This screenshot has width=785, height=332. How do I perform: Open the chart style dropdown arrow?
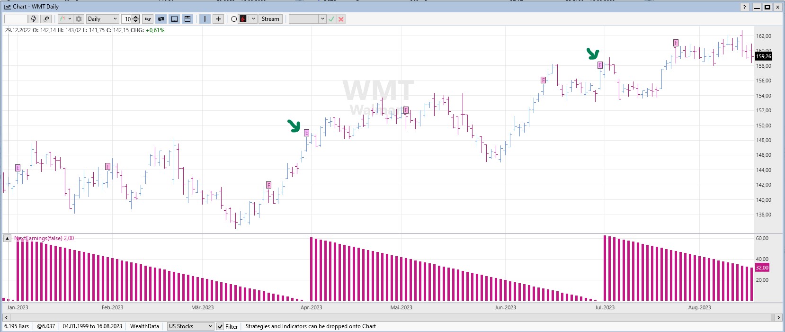[x=70, y=19]
